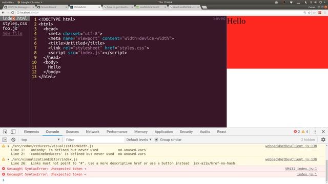Place cursor on the title Untitled line

[x=76, y=43]
